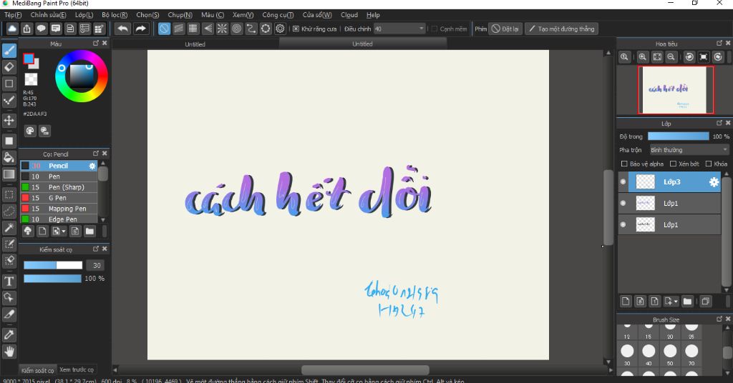Create a new layer in Layer panel
The image size is (733, 383).
[x=626, y=302]
